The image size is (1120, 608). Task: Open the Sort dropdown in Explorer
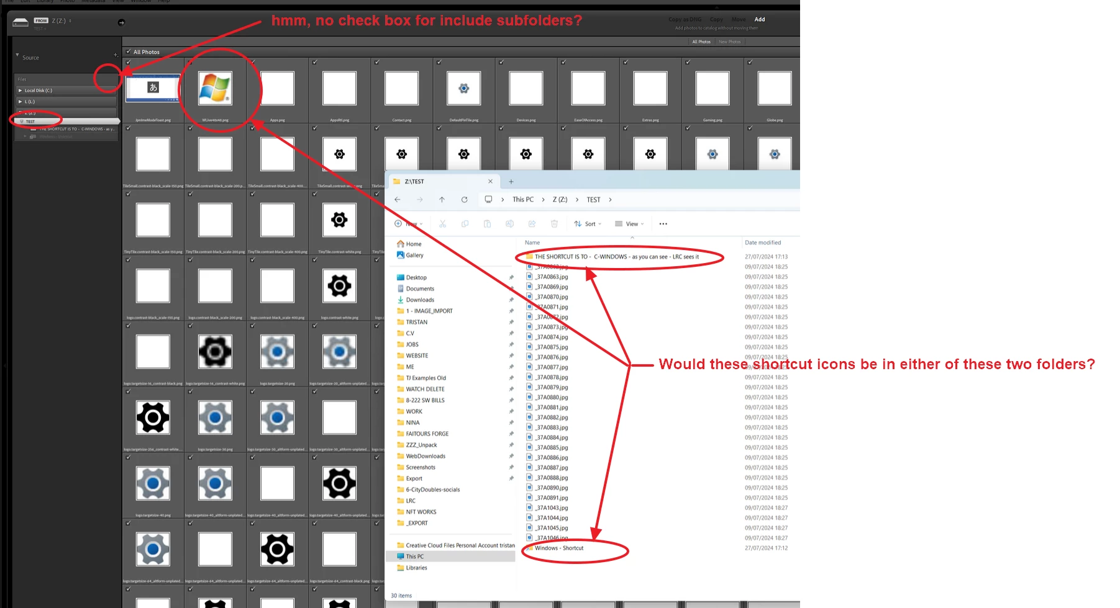(x=588, y=224)
